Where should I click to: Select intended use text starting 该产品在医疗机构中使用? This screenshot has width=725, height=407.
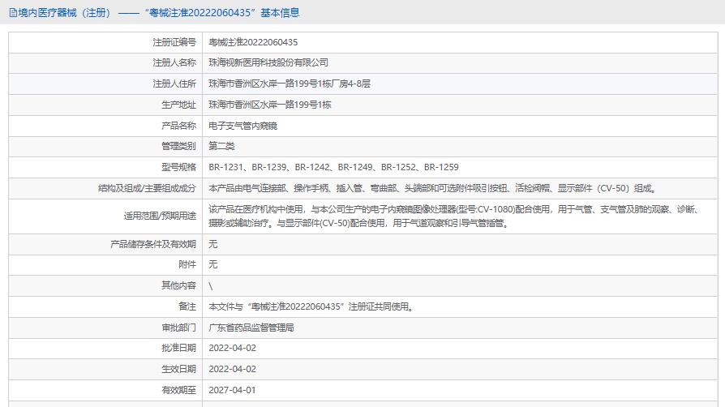(x=453, y=216)
